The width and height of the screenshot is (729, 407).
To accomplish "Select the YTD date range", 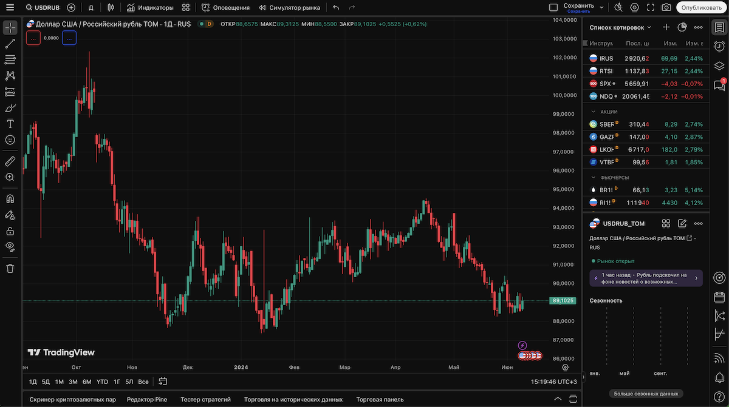I will tap(102, 382).
